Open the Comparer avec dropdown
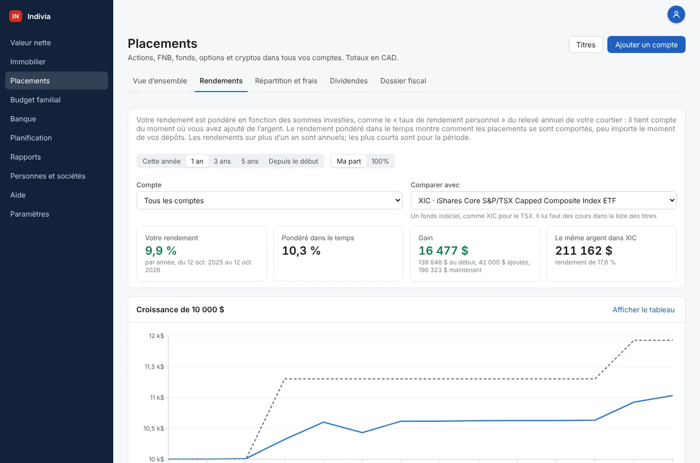The image size is (700, 463). click(544, 201)
